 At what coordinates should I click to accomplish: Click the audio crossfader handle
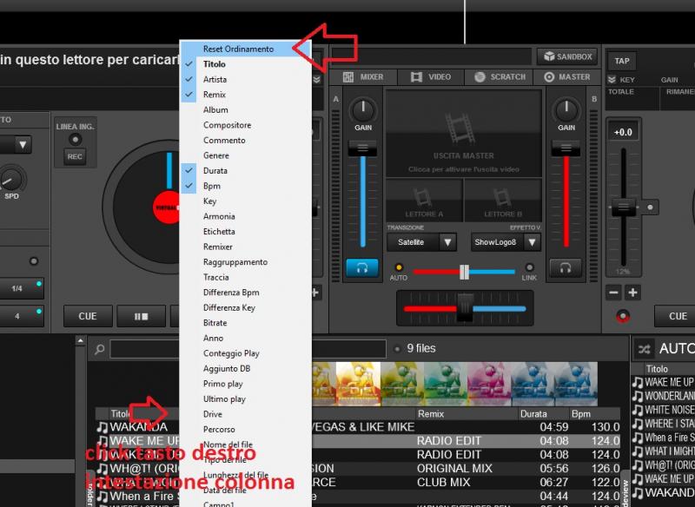point(465,308)
